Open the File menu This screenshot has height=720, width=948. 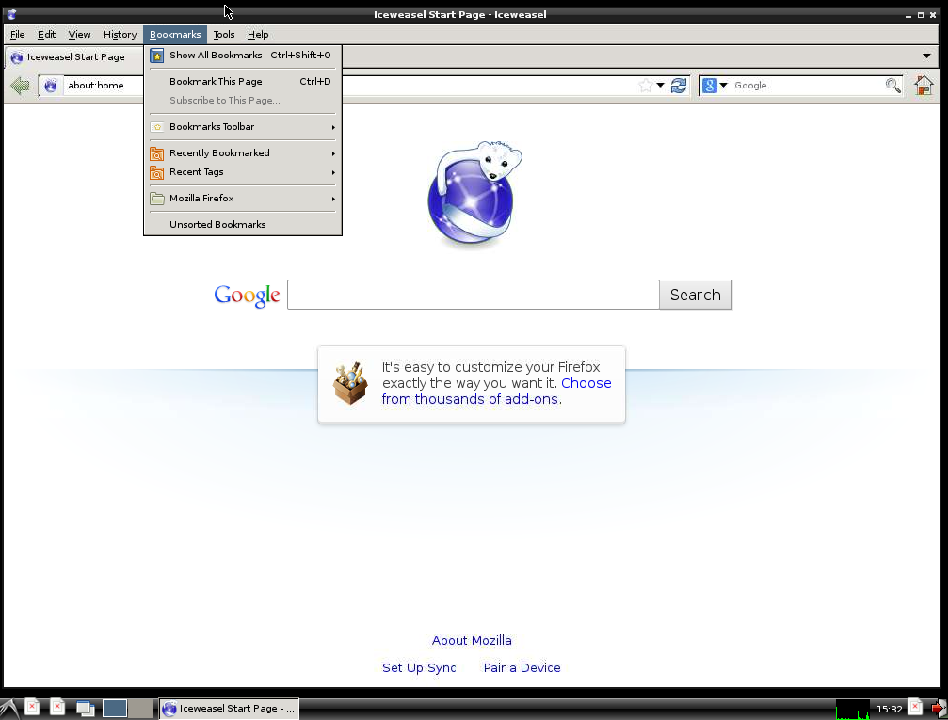(18, 35)
